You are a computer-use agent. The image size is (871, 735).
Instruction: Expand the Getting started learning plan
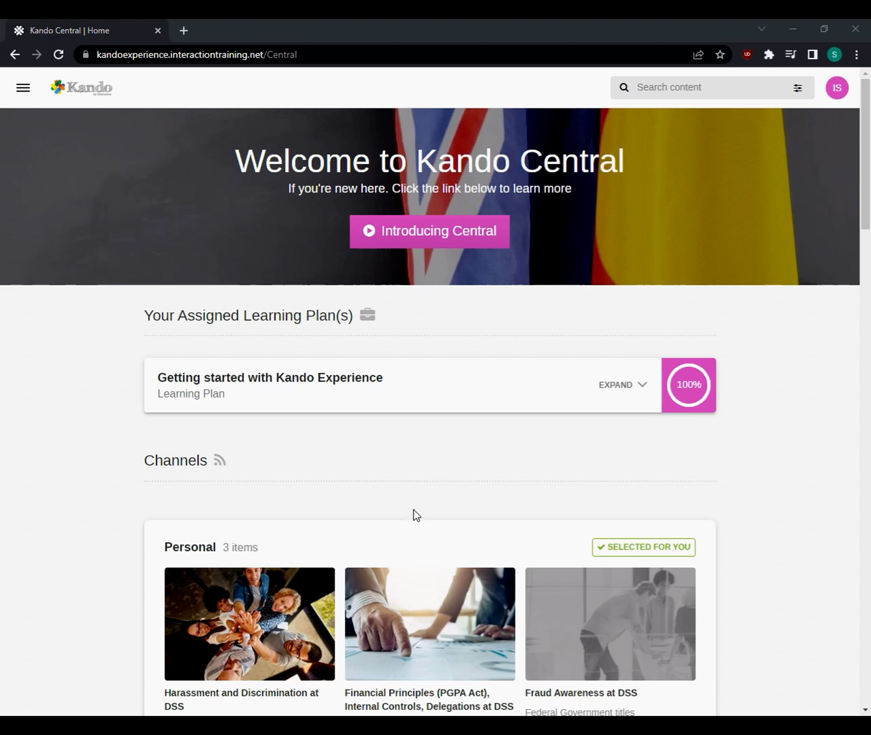point(622,385)
